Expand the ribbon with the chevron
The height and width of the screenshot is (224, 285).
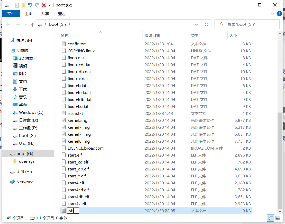(x=272, y=14)
